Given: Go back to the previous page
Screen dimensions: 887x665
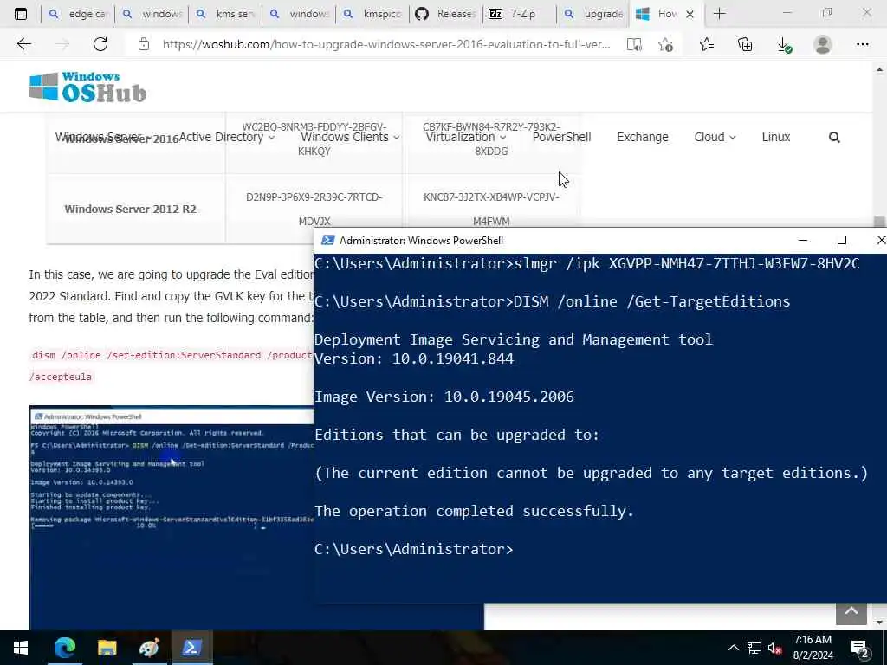Looking at the screenshot, I should point(23,44).
